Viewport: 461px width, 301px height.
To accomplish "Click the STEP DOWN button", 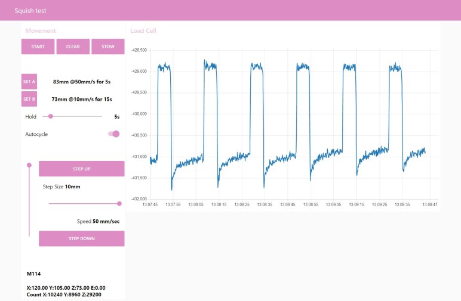I will point(82,238).
